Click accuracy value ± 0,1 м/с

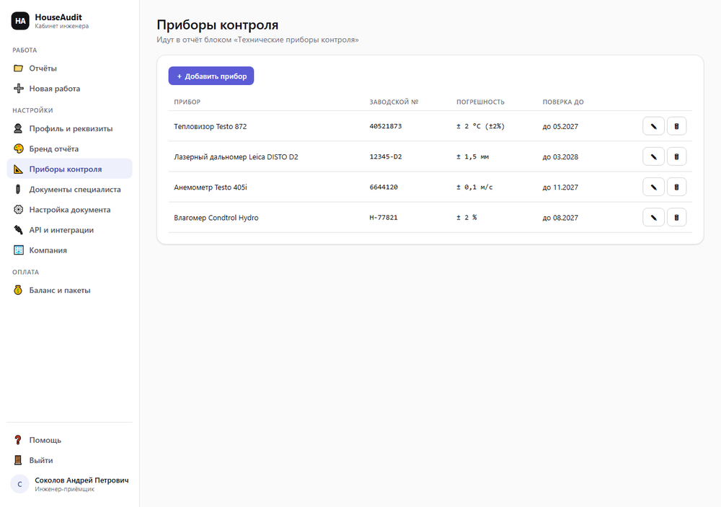[474, 187]
